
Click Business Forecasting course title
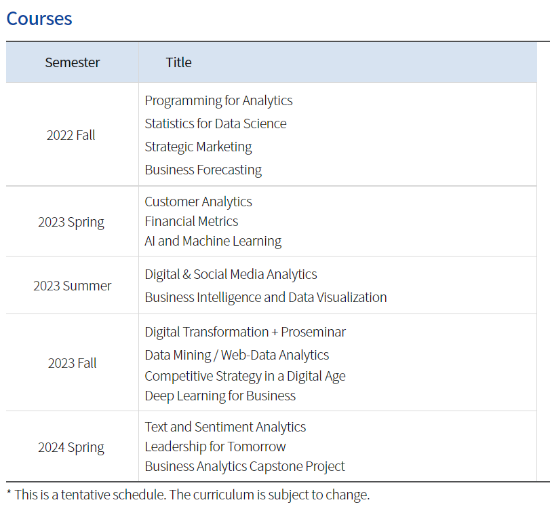(x=203, y=170)
